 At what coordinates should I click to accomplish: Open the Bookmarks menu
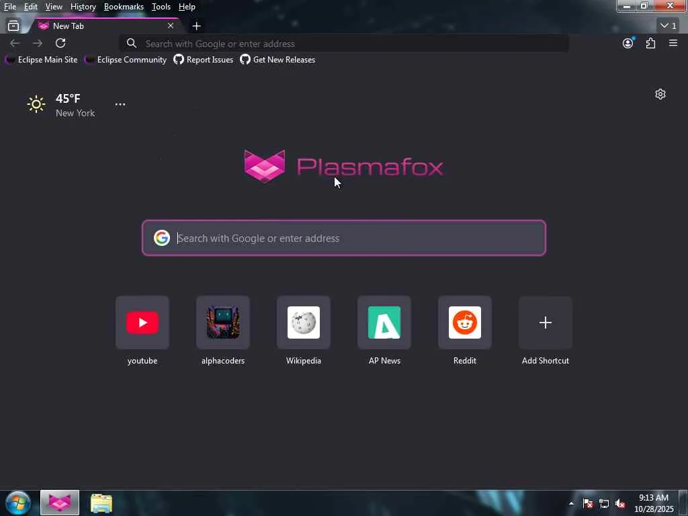[x=124, y=7]
